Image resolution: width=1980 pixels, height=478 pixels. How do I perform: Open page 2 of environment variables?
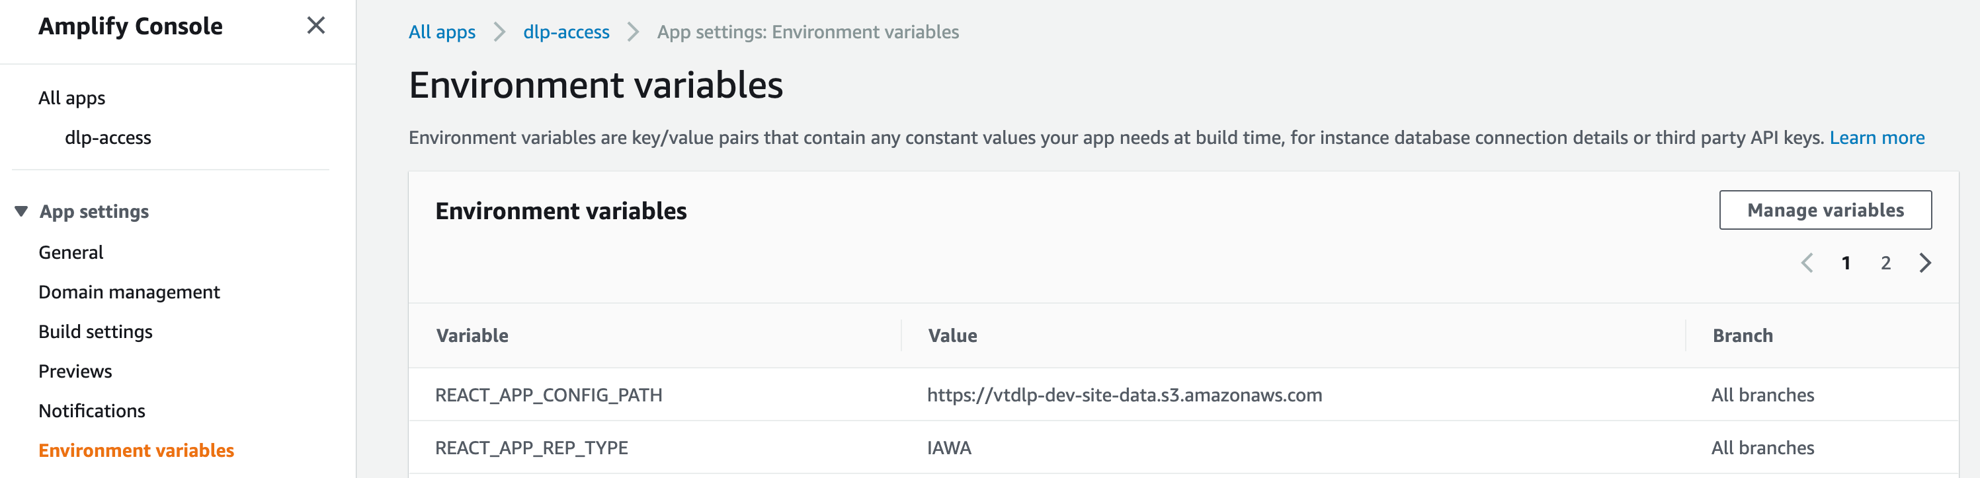click(x=1885, y=263)
